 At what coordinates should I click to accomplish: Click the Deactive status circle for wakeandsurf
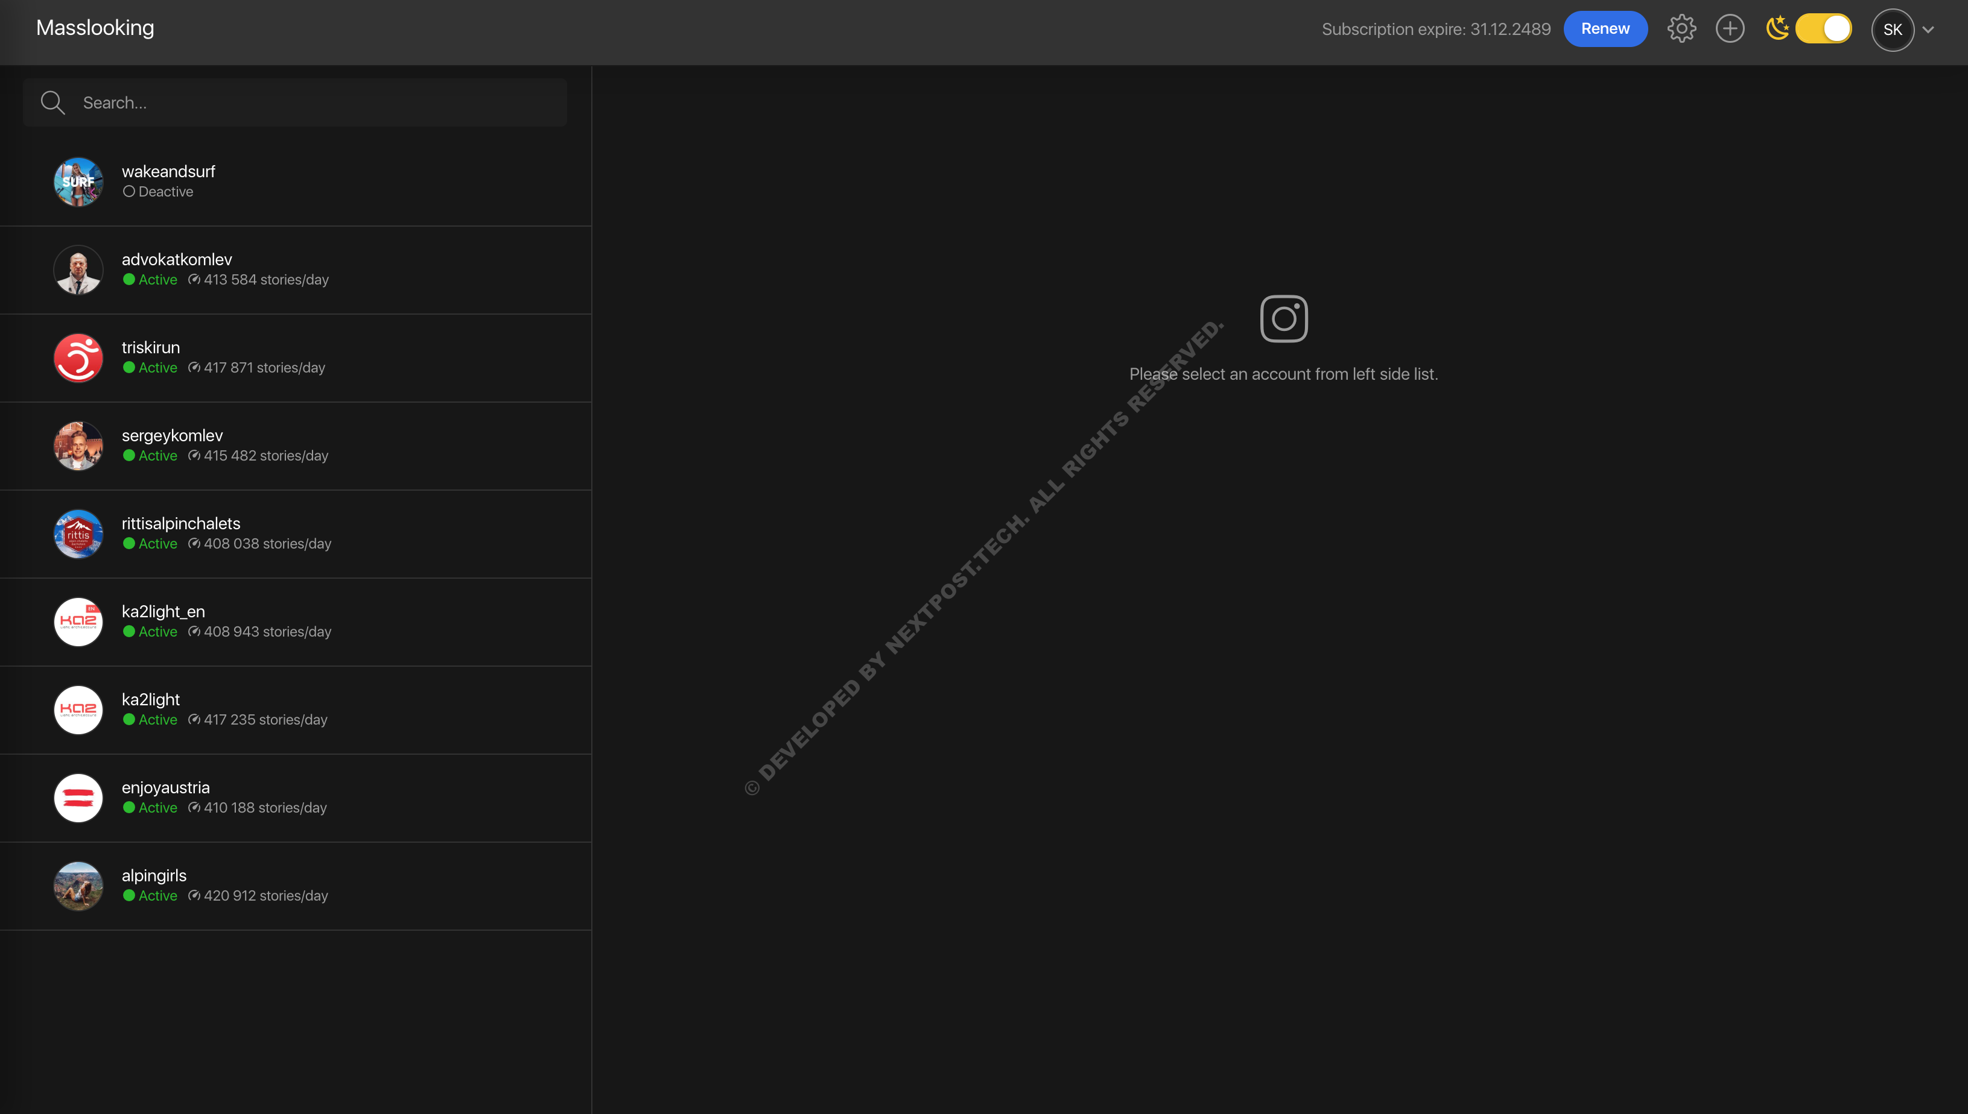pos(129,192)
